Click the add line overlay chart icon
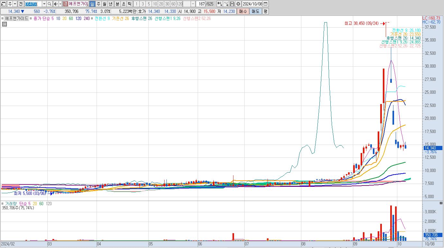 [226, 4]
